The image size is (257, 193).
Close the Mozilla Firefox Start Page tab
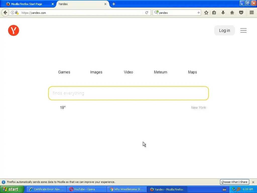click(53, 4)
